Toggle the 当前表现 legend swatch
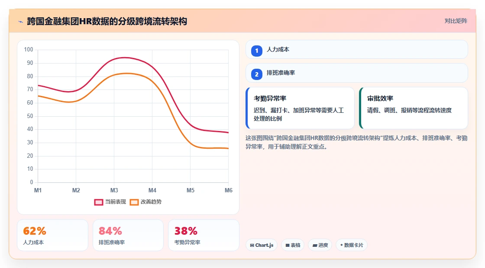485x268 pixels. point(98,202)
